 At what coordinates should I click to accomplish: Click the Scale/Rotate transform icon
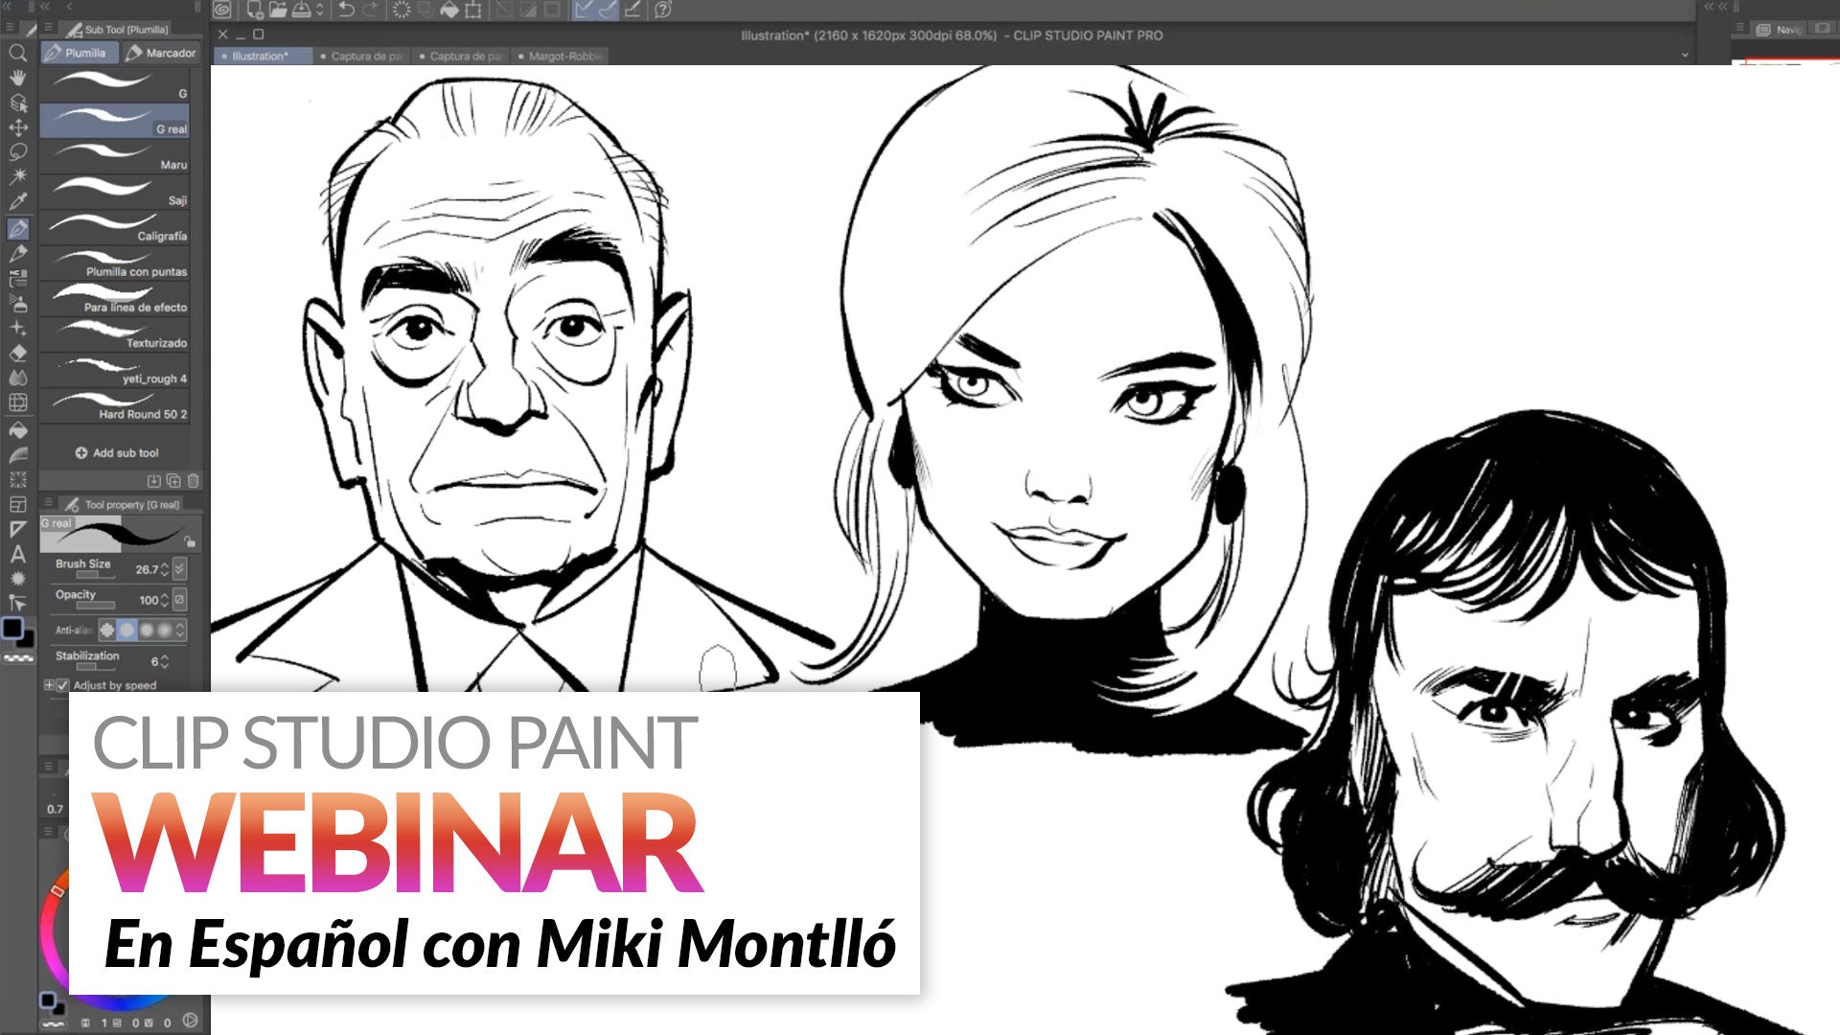coord(473,10)
